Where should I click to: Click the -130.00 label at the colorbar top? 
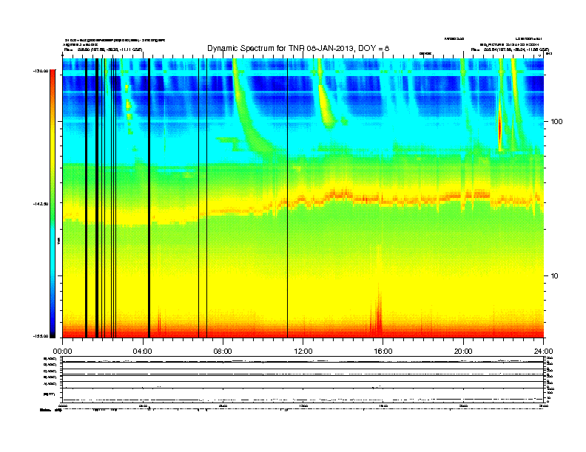click(x=41, y=70)
